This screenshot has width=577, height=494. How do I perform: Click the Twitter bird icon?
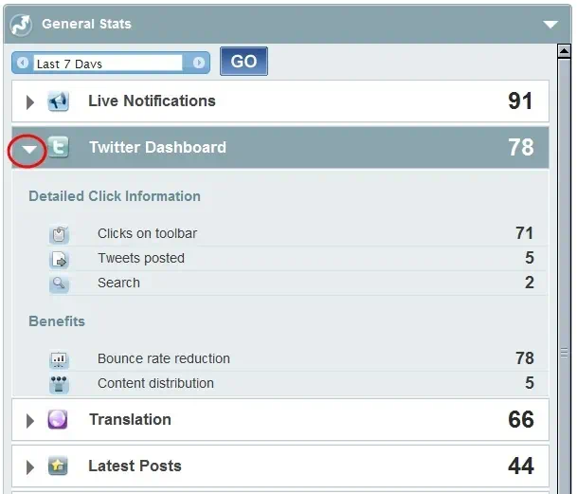tap(59, 147)
